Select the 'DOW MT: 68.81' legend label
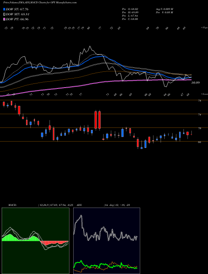The height and width of the screenshot is (274, 208). [x=17, y=15]
